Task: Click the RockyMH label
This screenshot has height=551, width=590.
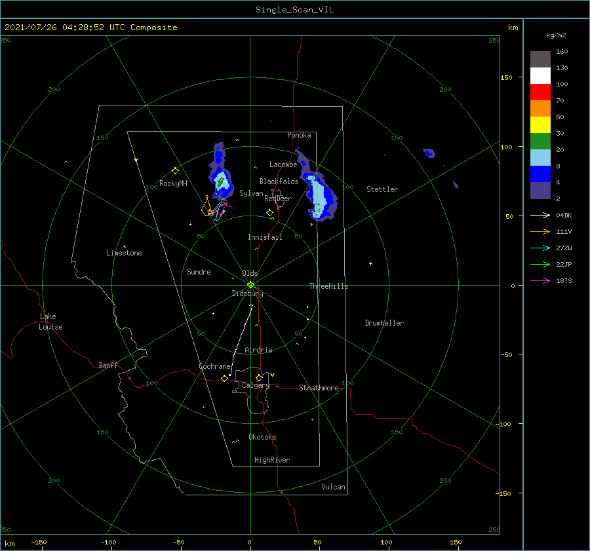Action: pyautogui.click(x=173, y=183)
